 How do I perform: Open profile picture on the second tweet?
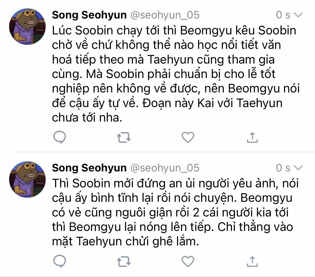[27, 179]
